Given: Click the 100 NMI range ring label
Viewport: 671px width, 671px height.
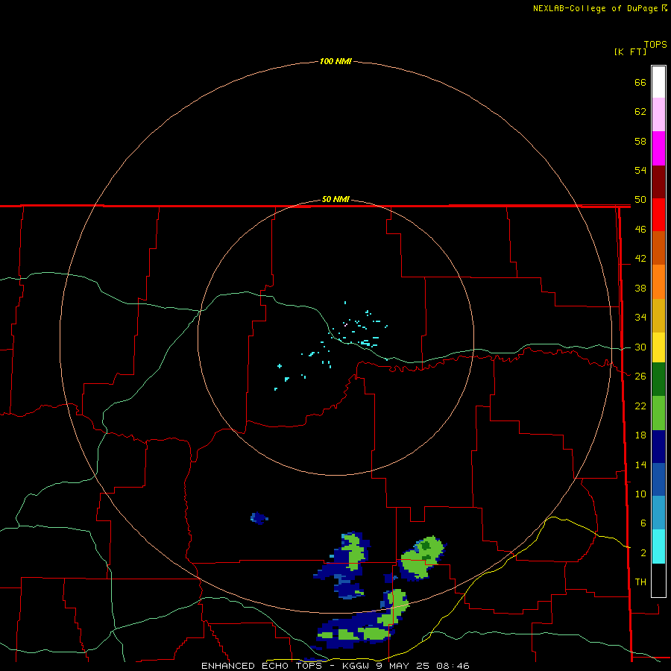Looking at the screenshot, I should click(335, 61).
